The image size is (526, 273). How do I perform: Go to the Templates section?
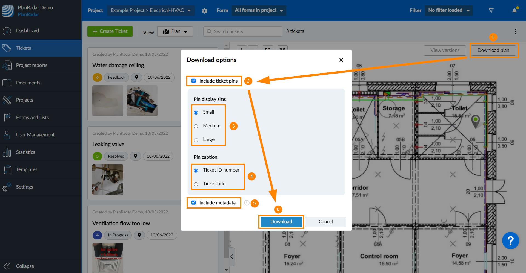27,169
